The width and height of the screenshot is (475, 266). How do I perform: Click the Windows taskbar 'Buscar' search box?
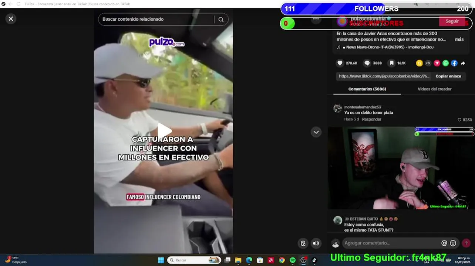[194, 260]
